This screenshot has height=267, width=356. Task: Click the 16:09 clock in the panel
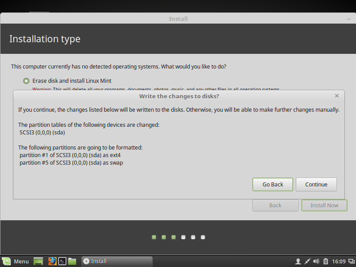tap(339, 262)
